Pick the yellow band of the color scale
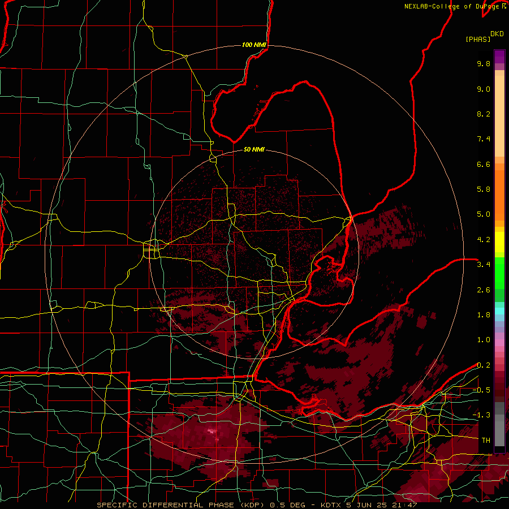The image size is (509, 509). tap(499, 242)
